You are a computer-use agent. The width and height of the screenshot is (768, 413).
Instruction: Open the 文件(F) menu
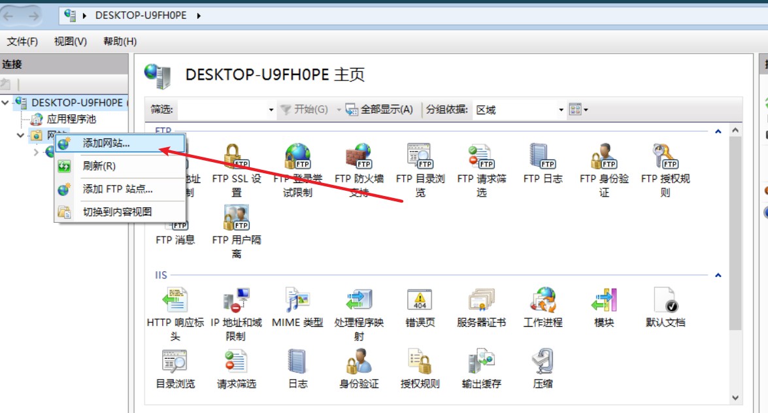click(22, 42)
